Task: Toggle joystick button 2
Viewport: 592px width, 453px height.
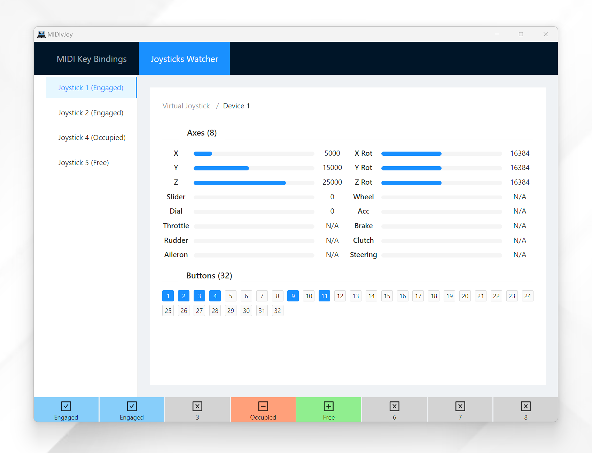Action: pos(184,296)
